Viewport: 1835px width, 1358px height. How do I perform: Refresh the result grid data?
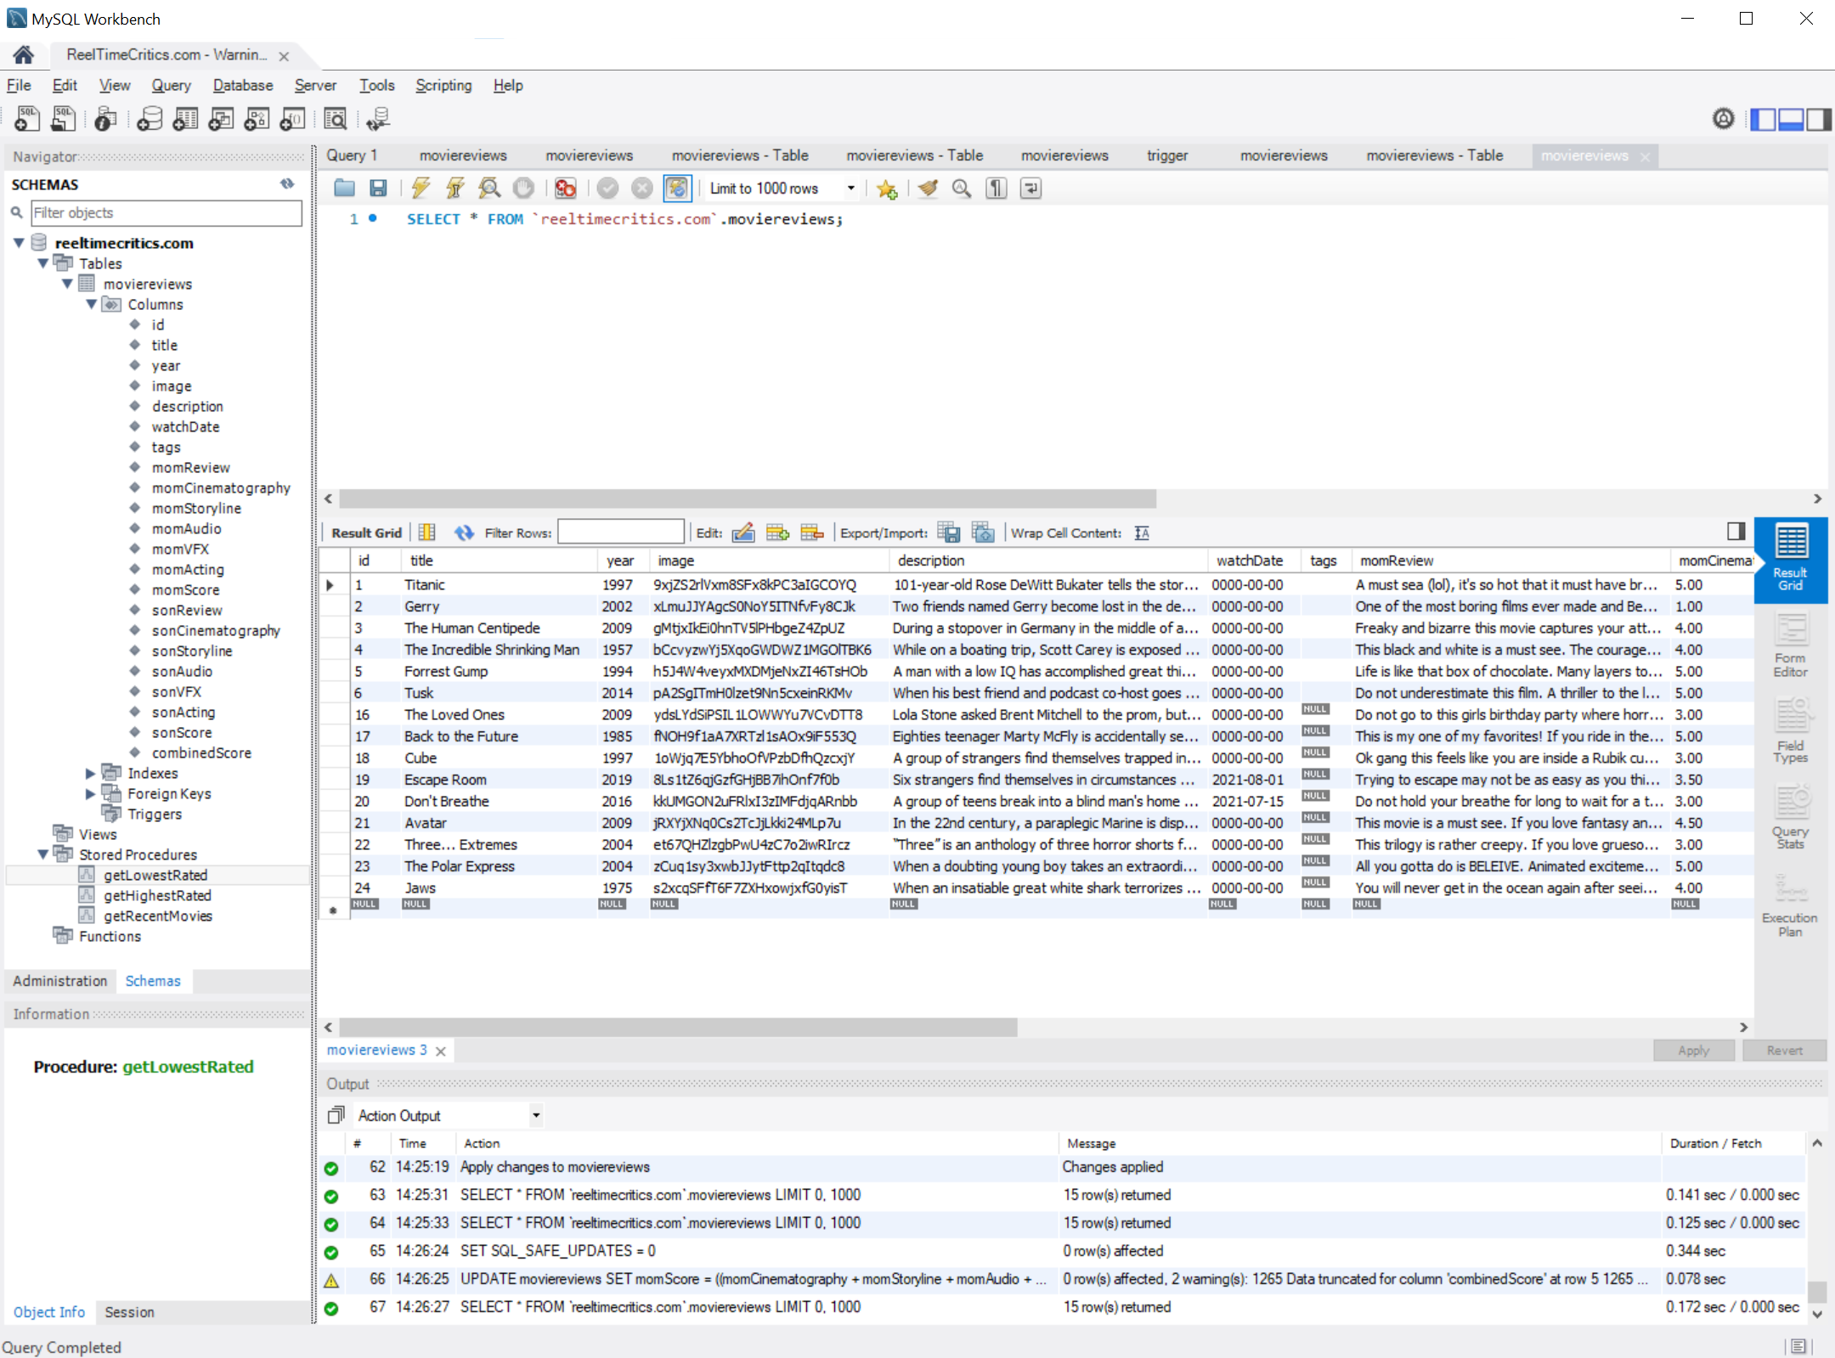point(464,532)
